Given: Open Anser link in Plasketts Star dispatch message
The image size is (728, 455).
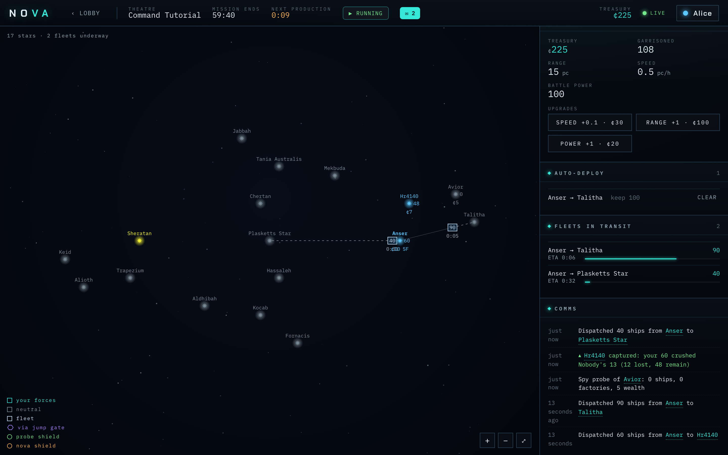Looking at the screenshot, I should tap(674, 331).
